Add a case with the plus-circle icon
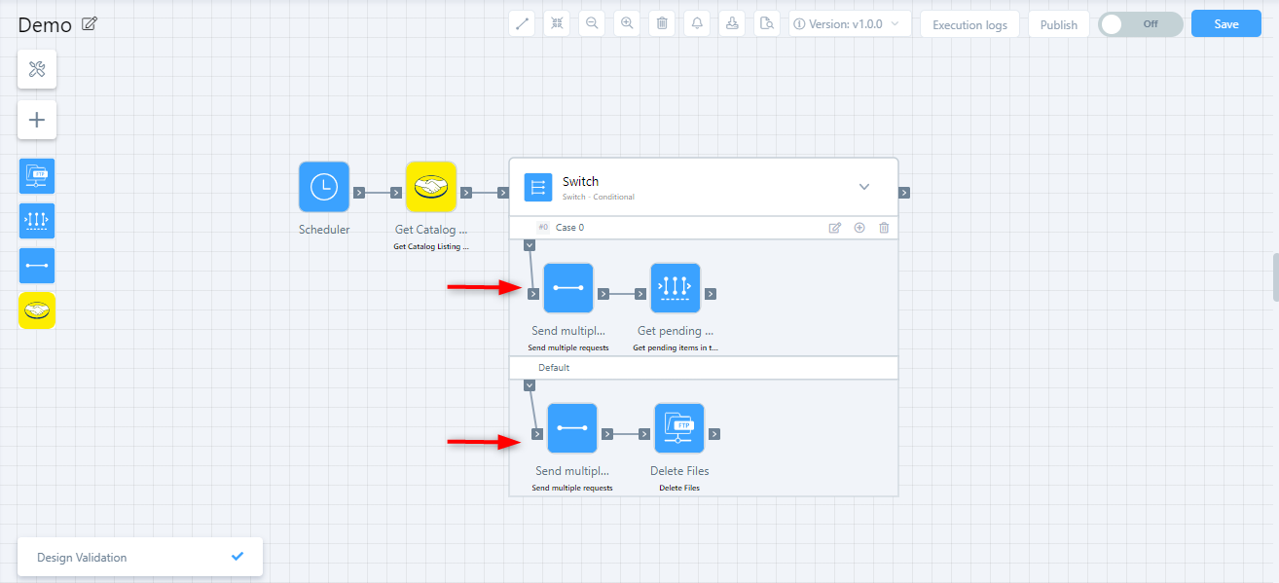The width and height of the screenshot is (1279, 583). click(859, 228)
